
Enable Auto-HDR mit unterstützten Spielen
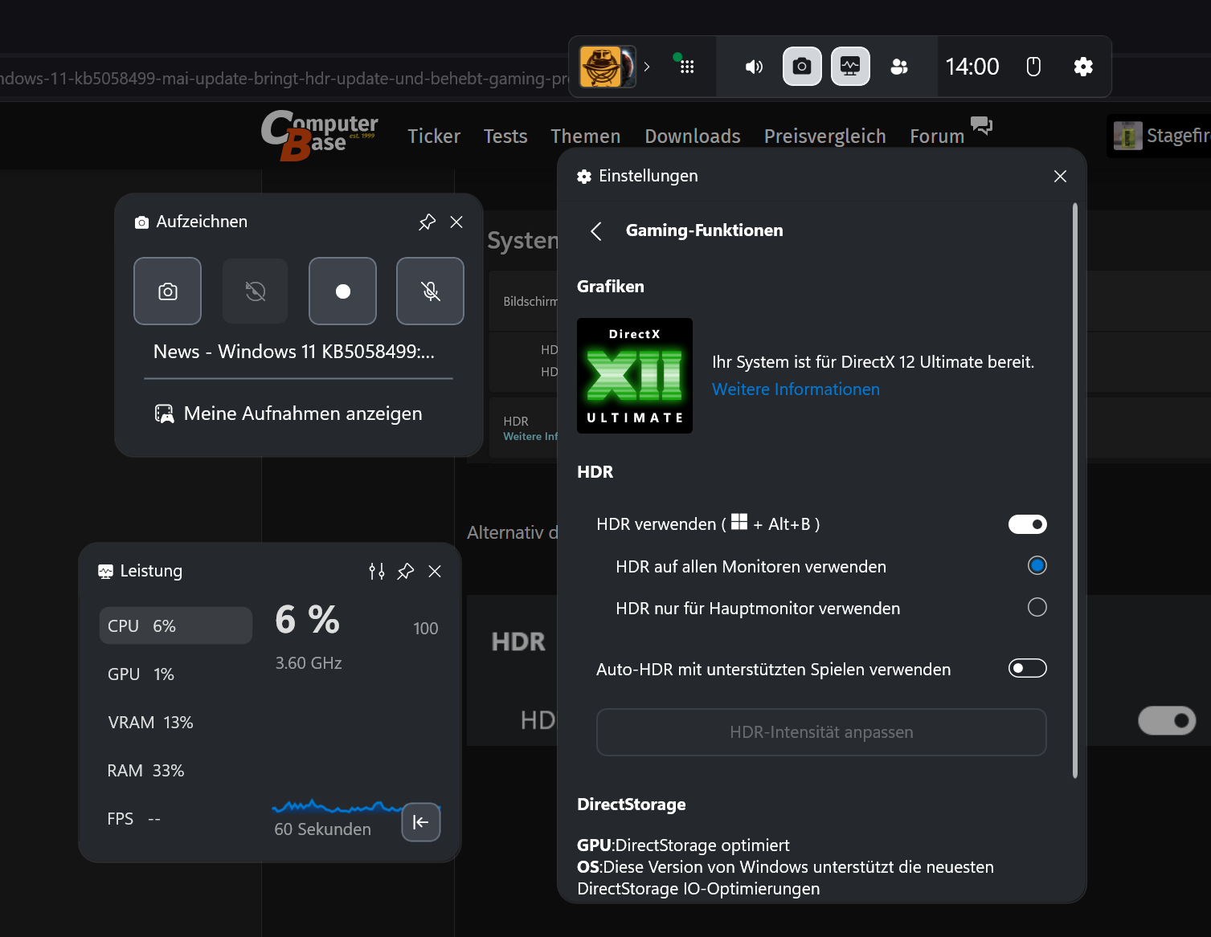(x=1027, y=668)
